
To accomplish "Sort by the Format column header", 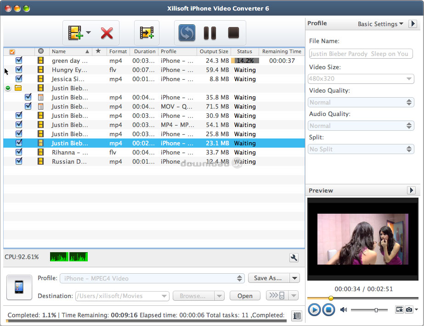I will coord(118,51).
